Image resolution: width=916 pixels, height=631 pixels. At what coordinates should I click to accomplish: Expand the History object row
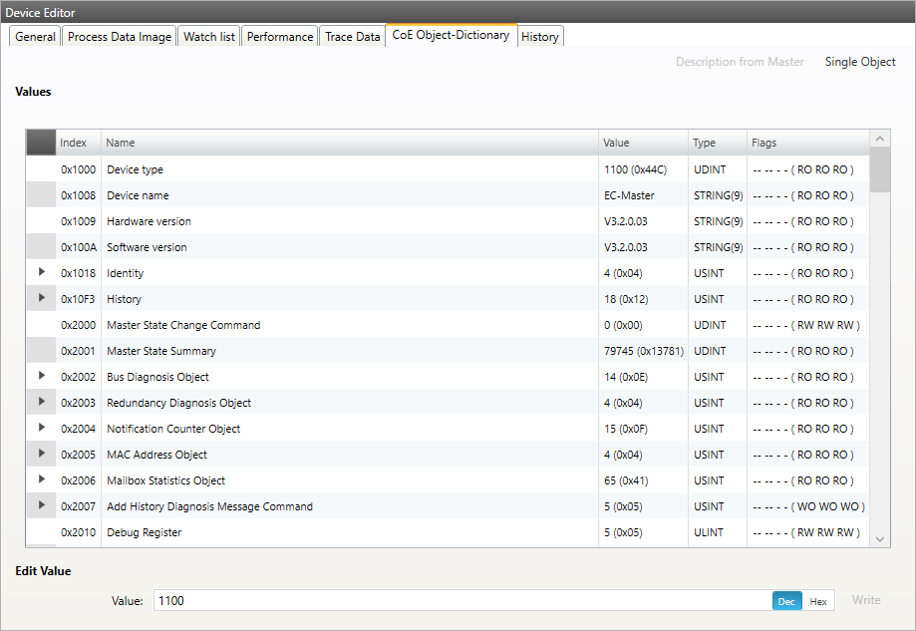(x=42, y=298)
